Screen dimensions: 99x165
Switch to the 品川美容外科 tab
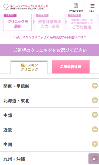(x=71, y=67)
